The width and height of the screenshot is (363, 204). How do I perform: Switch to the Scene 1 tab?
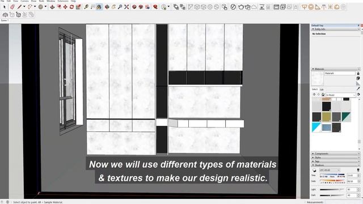coord(5,20)
